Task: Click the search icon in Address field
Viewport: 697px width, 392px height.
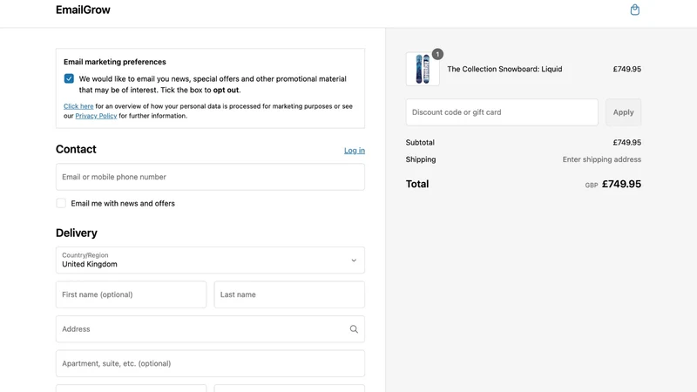Action: pos(354,329)
